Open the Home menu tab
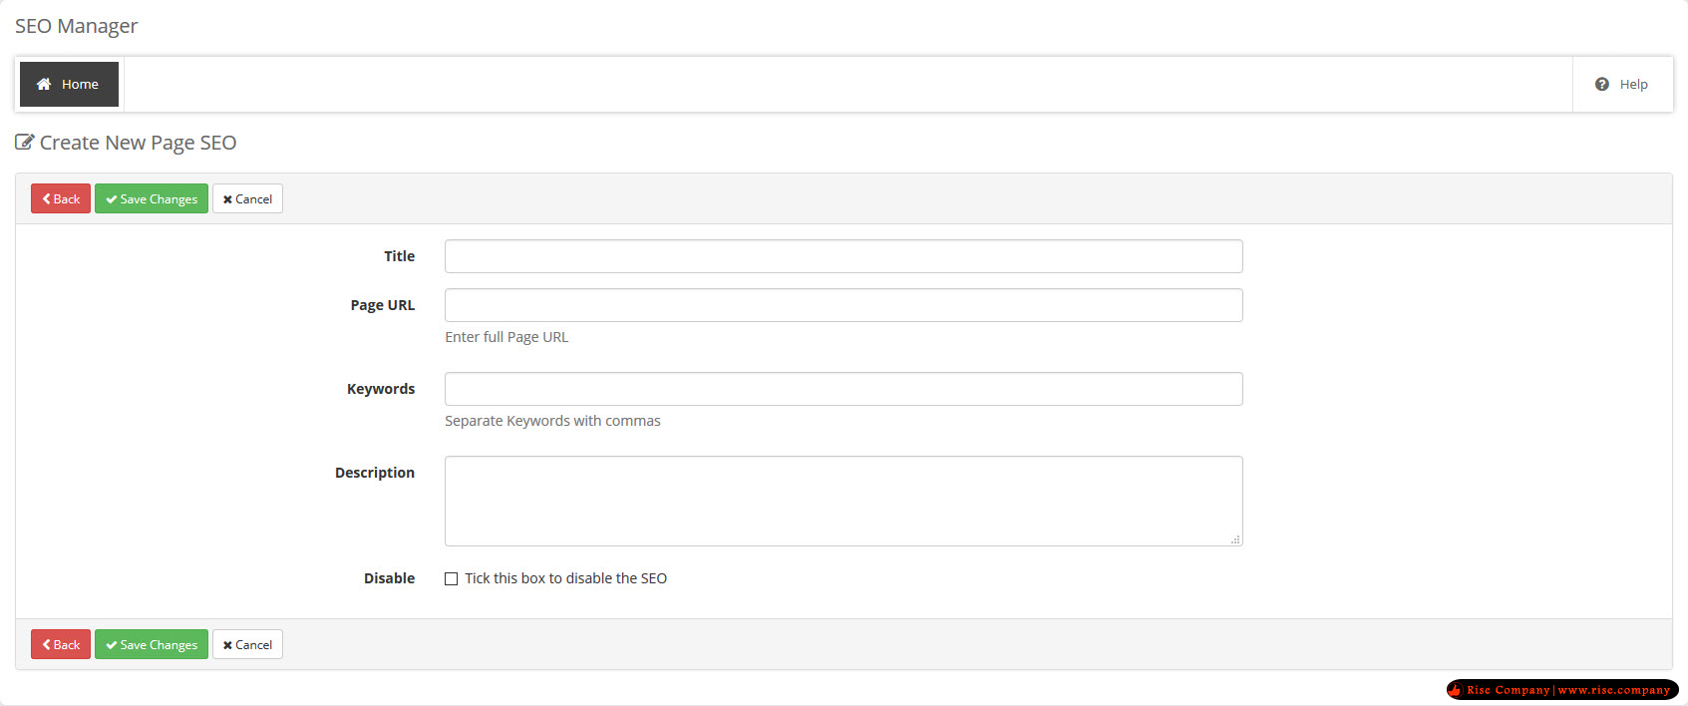The height and width of the screenshot is (706, 1688). [69, 84]
